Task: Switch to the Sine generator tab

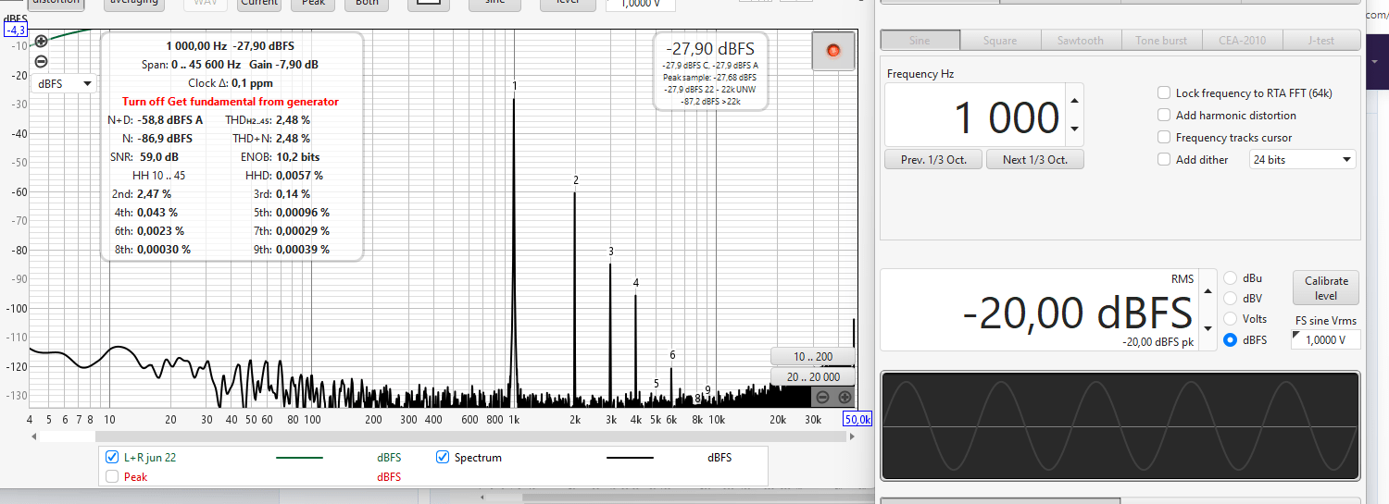Action: [x=920, y=41]
